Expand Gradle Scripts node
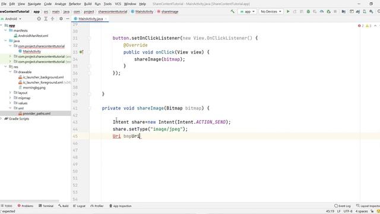 (1, 119)
